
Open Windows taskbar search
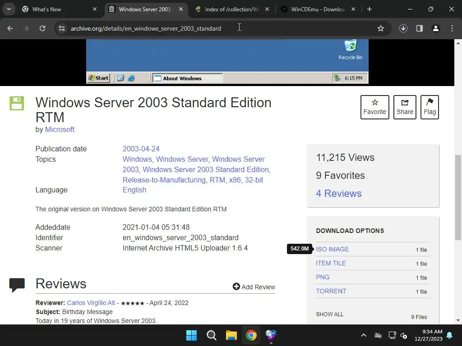tap(211, 335)
